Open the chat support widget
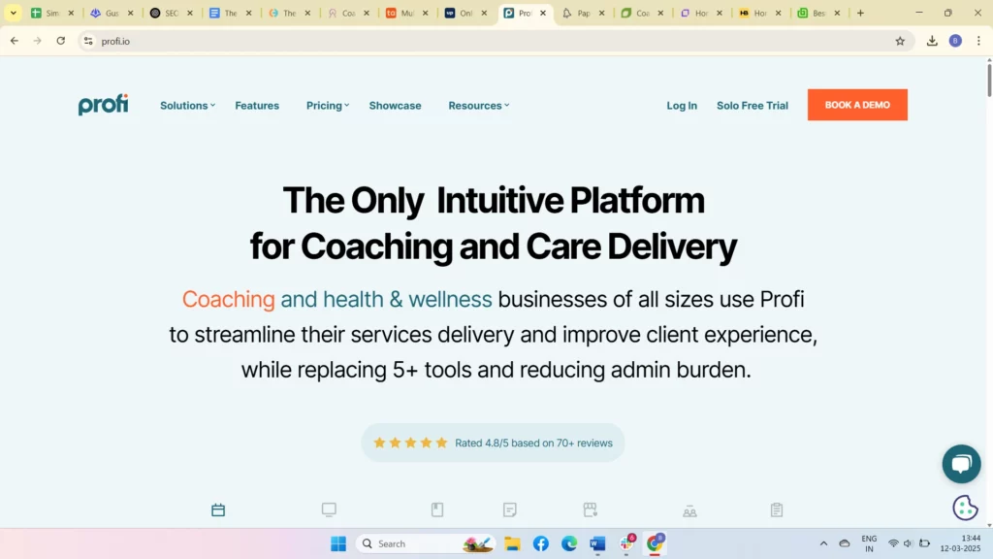The image size is (993, 559). click(961, 464)
